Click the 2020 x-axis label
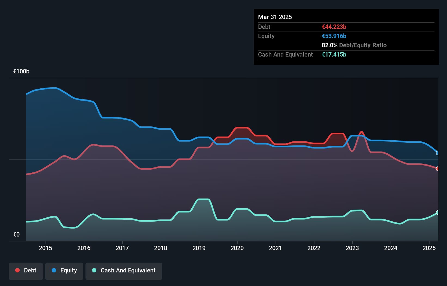The image size is (447, 286). pyautogui.click(x=237, y=248)
